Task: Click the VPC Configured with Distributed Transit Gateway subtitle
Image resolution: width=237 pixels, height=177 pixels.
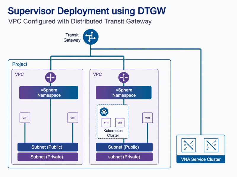Action: 80,21
